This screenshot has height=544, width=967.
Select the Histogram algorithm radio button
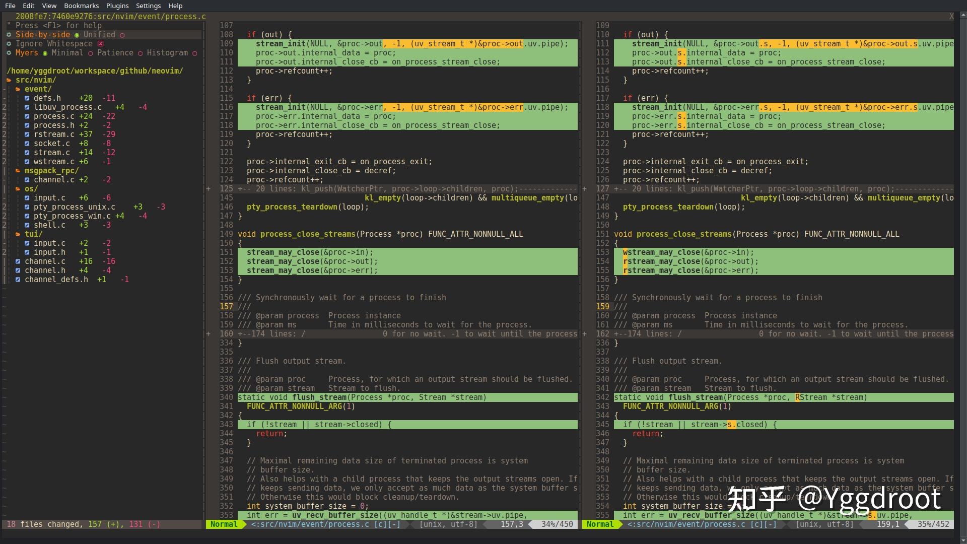click(194, 53)
